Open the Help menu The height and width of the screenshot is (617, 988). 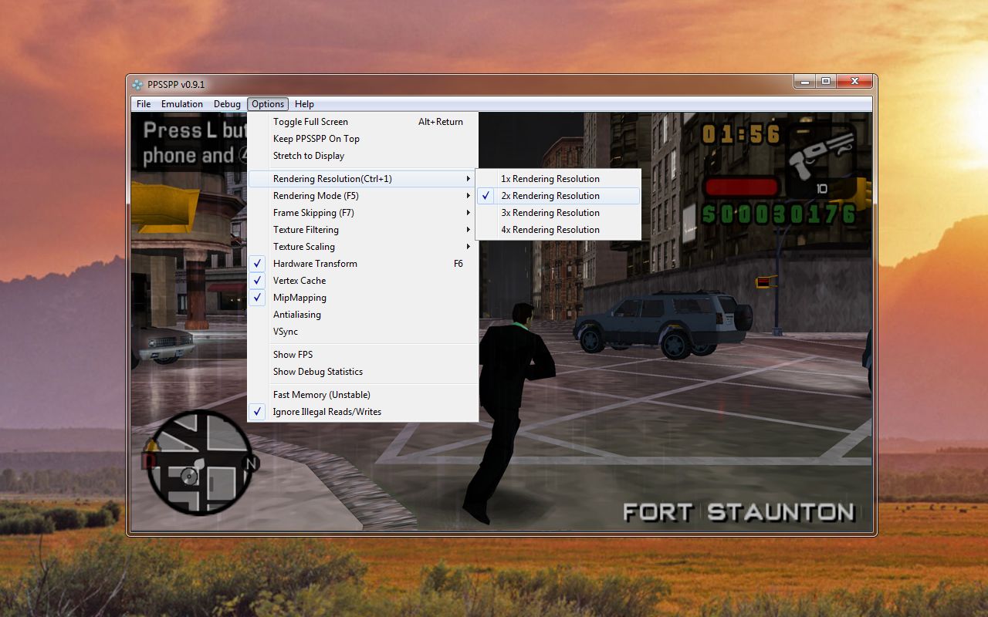coord(304,104)
